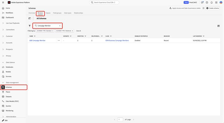
Task: Open the user profile avatar
Action: tap(221, 2)
